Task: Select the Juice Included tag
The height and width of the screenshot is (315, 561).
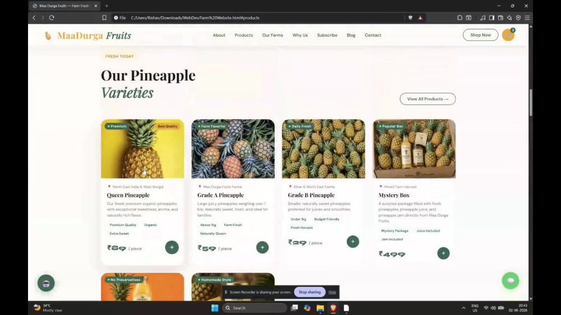Action: coord(428,231)
